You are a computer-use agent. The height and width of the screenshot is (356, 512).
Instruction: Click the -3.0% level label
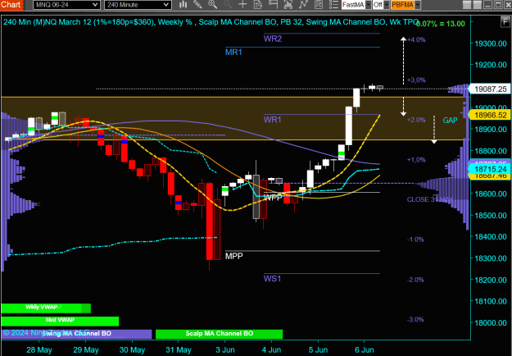coord(415,320)
